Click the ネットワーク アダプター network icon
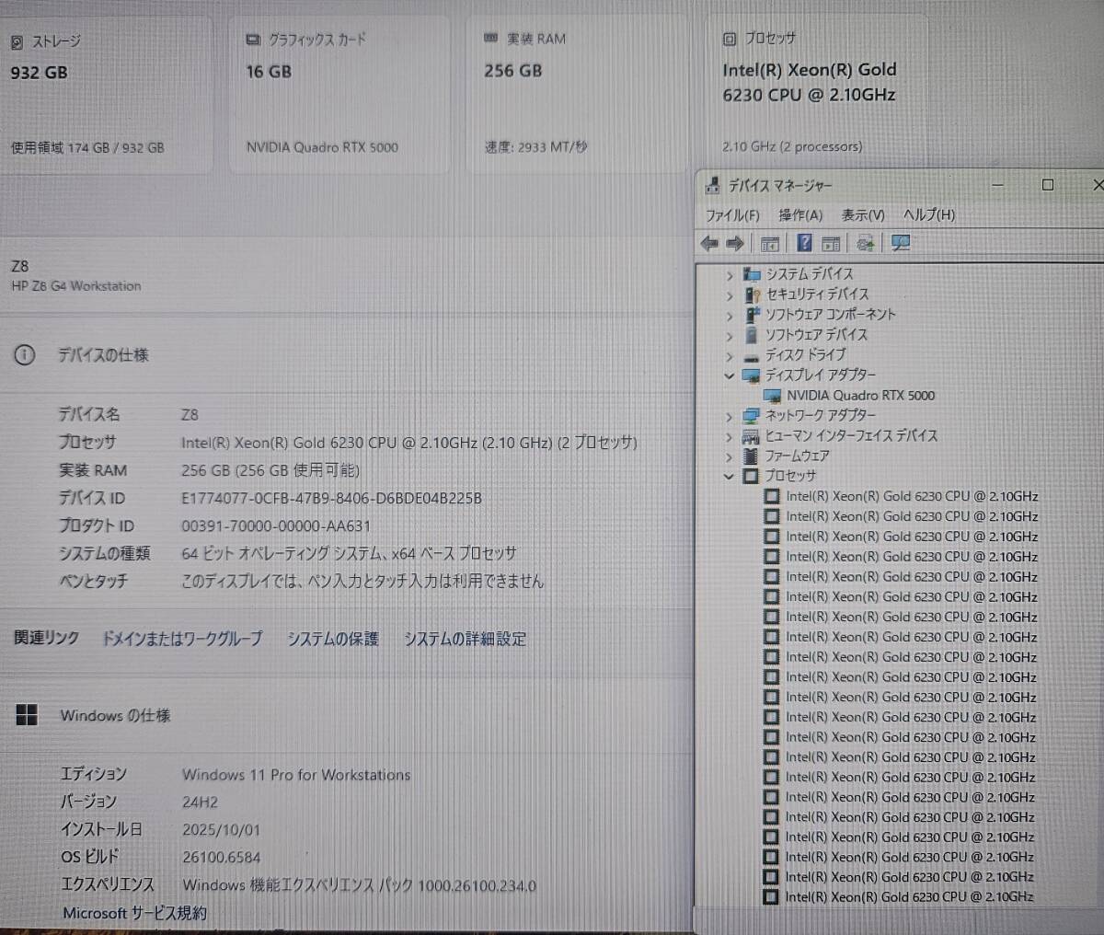Screen dimensions: 1104x935 752,416
